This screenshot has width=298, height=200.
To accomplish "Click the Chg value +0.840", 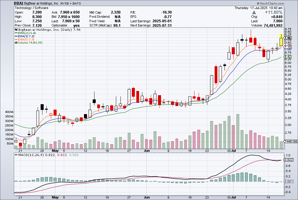I will pyautogui.click(x=277, y=17).
